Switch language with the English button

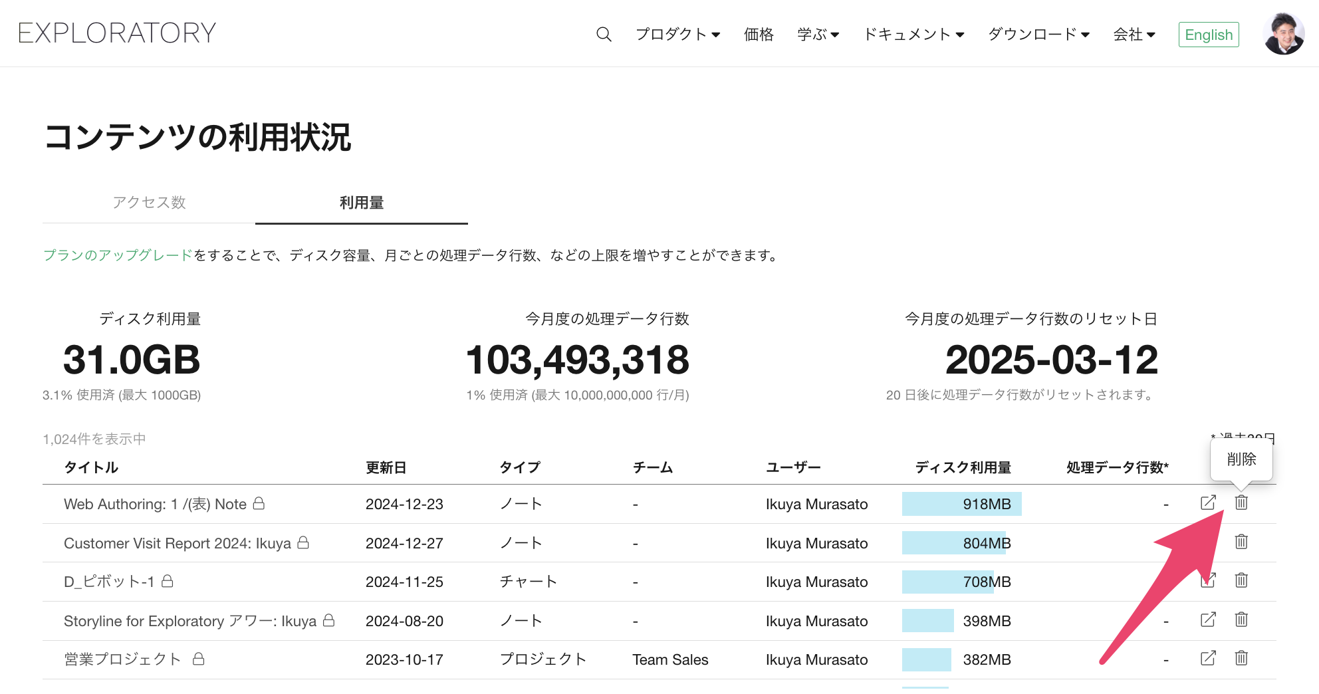(x=1209, y=35)
